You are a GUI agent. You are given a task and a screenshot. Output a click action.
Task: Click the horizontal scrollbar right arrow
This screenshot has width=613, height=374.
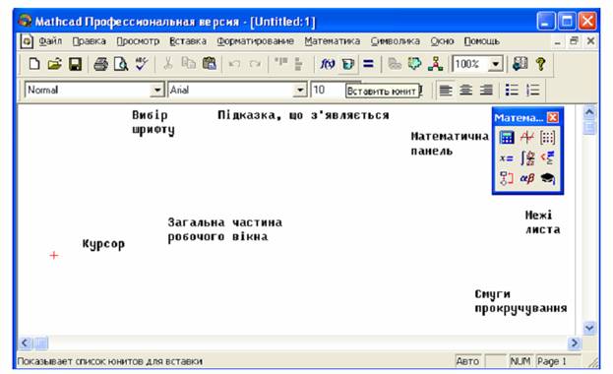pyautogui.click(x=575, y=343)
